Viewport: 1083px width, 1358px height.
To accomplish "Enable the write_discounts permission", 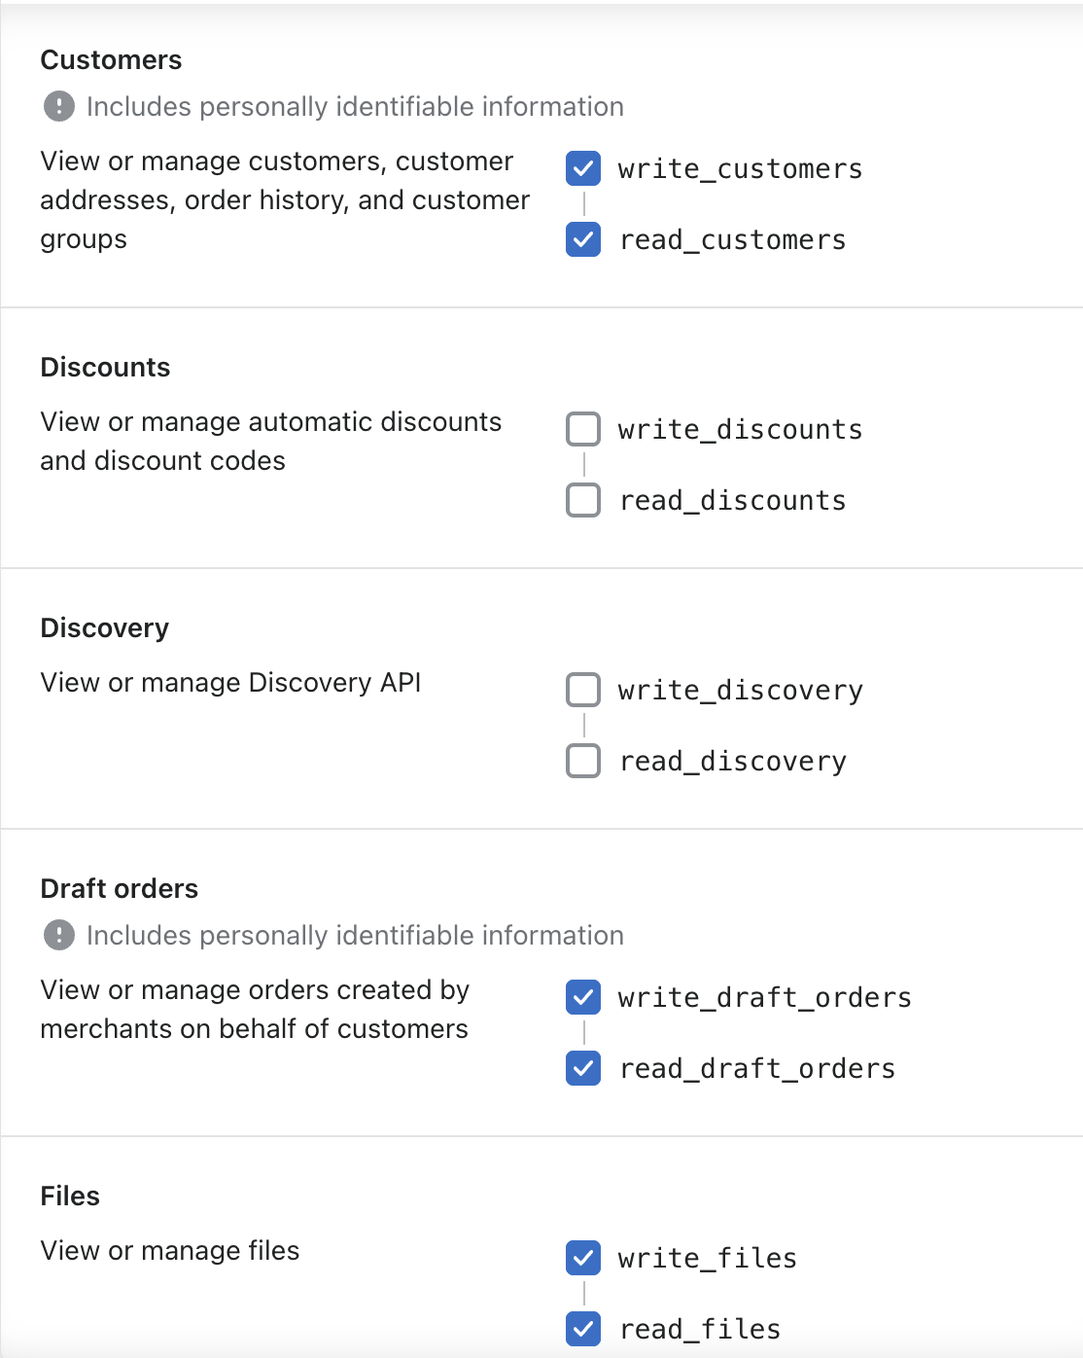I will 583,429.
